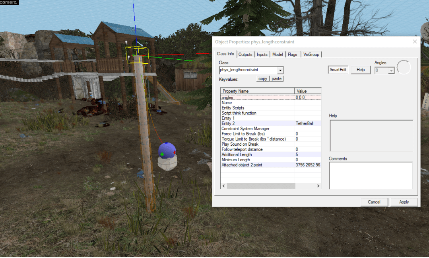
Task: Switch to the Outputs tab
Action: pos(245,55)
